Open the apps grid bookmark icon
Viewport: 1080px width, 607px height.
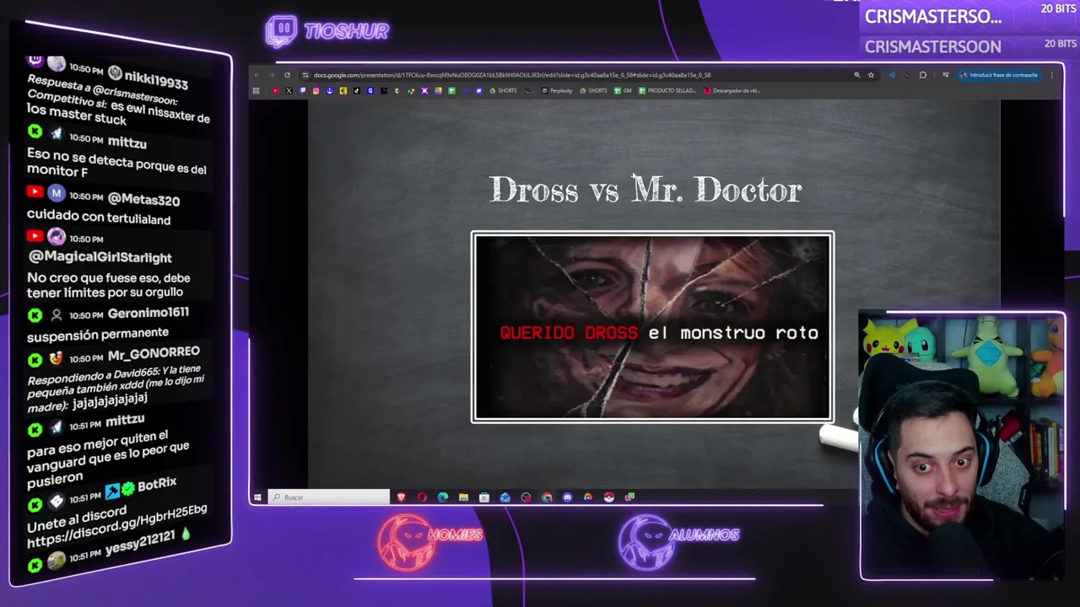[x=256, y=90]
